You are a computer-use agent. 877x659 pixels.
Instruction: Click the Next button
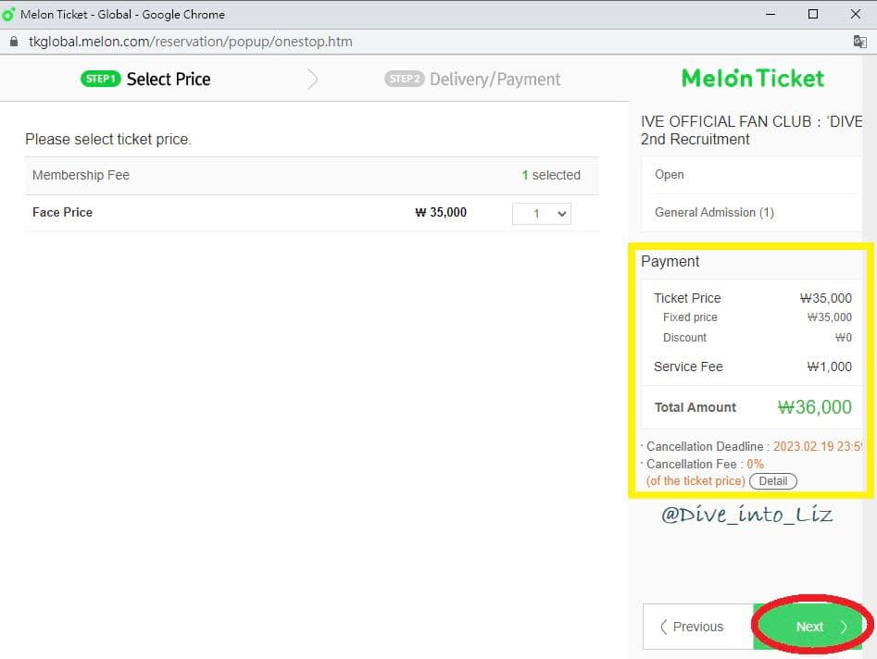pyautogui.click(x=808, y=626)
